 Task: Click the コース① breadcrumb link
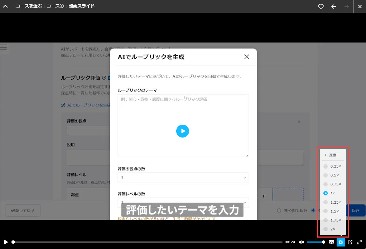(56, 6)
